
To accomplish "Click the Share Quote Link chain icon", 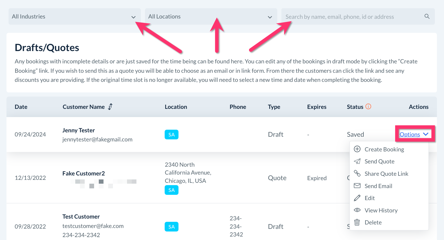I will (x=357, y=173).
